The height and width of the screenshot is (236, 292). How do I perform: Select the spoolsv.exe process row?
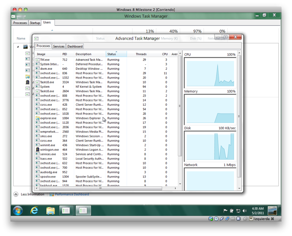coord(107,177)
